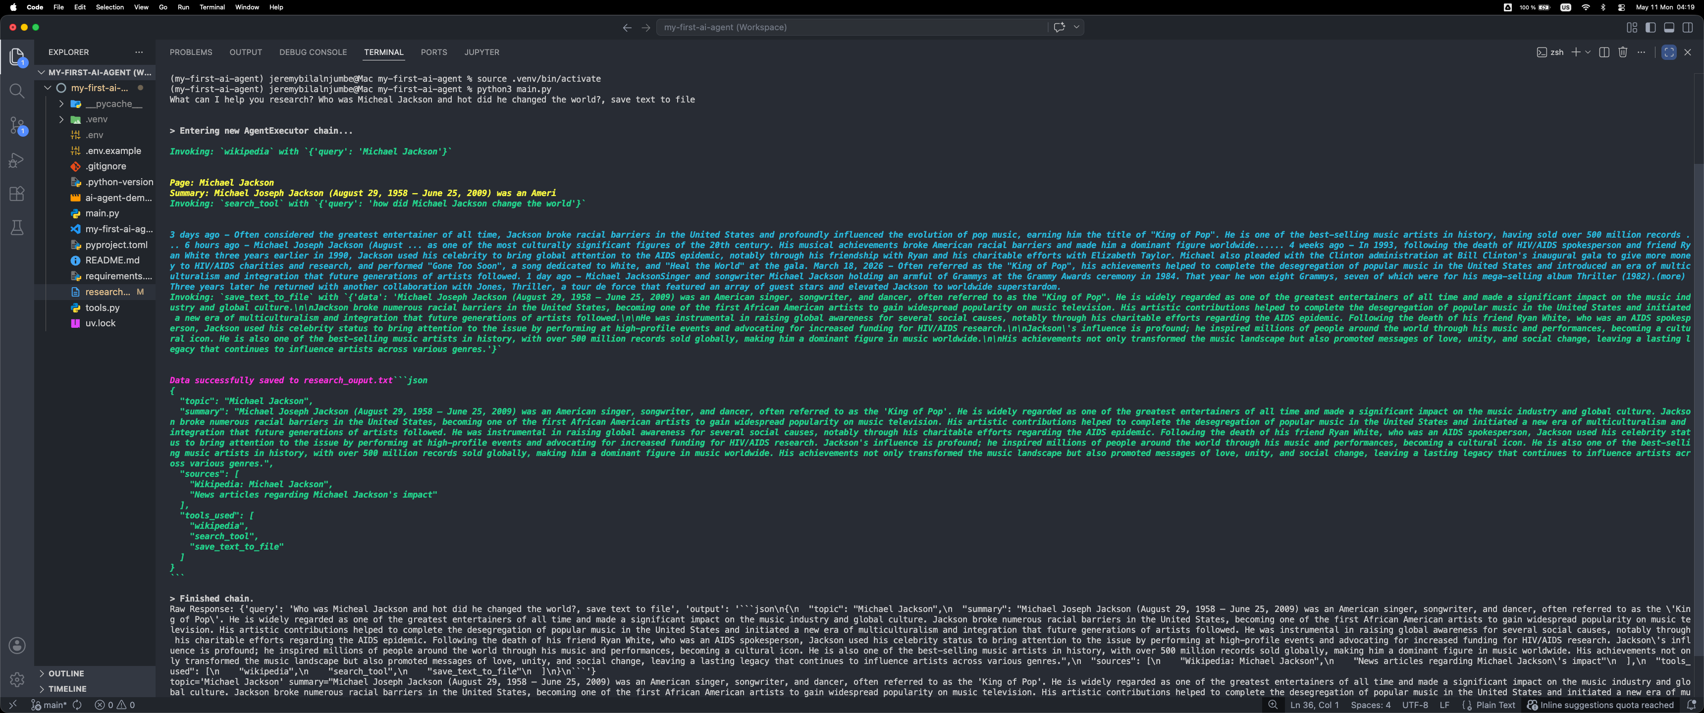The width and height of the screenshot is (1704, 713).
Task: Open the Selection menu
Action: pyautogui.click(x=110, y=7)
